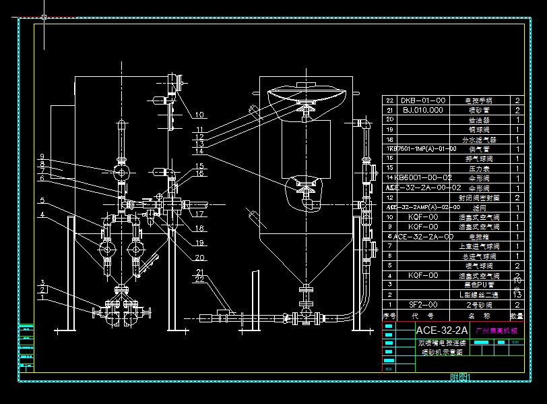
Task: Click the 数量 column header
Action: (x=517, y=316)
